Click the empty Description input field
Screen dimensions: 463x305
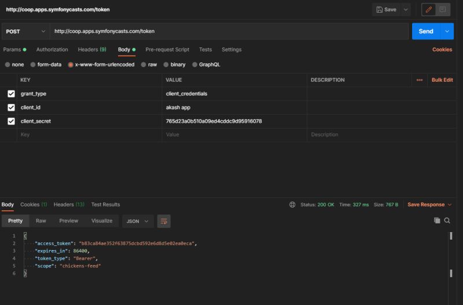[382, 135]
